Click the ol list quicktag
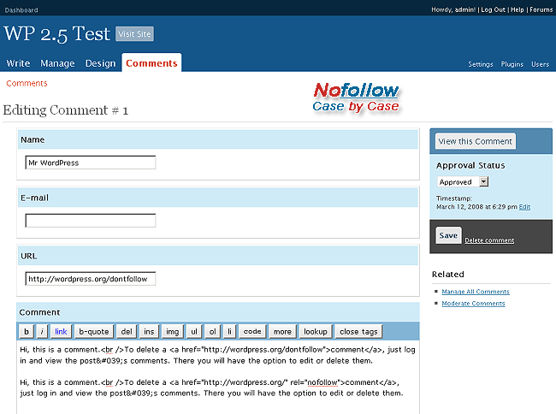 pos(212,331)
